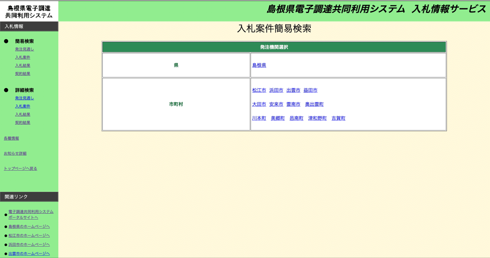The height and width of the screenshot is (258, 490).
Task: Choose 奥出雲町 from the municipality list
Action: pos(314,104)
